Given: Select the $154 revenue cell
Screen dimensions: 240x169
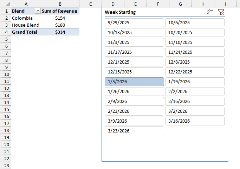Looking at the screenshot, I should 60,18.
